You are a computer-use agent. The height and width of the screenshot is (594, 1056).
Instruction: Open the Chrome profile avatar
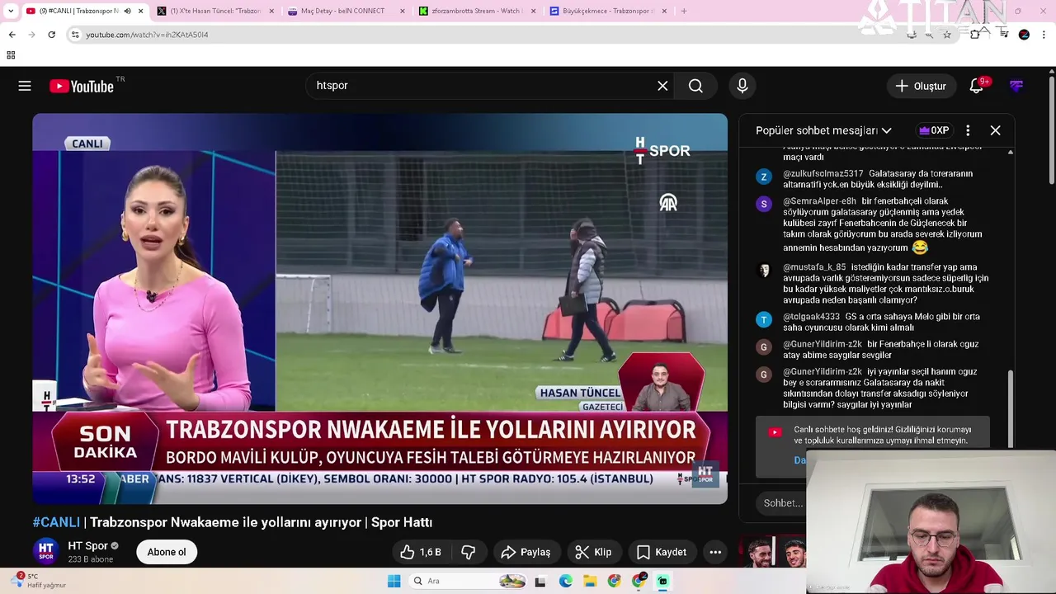[x=1024, y=35]
